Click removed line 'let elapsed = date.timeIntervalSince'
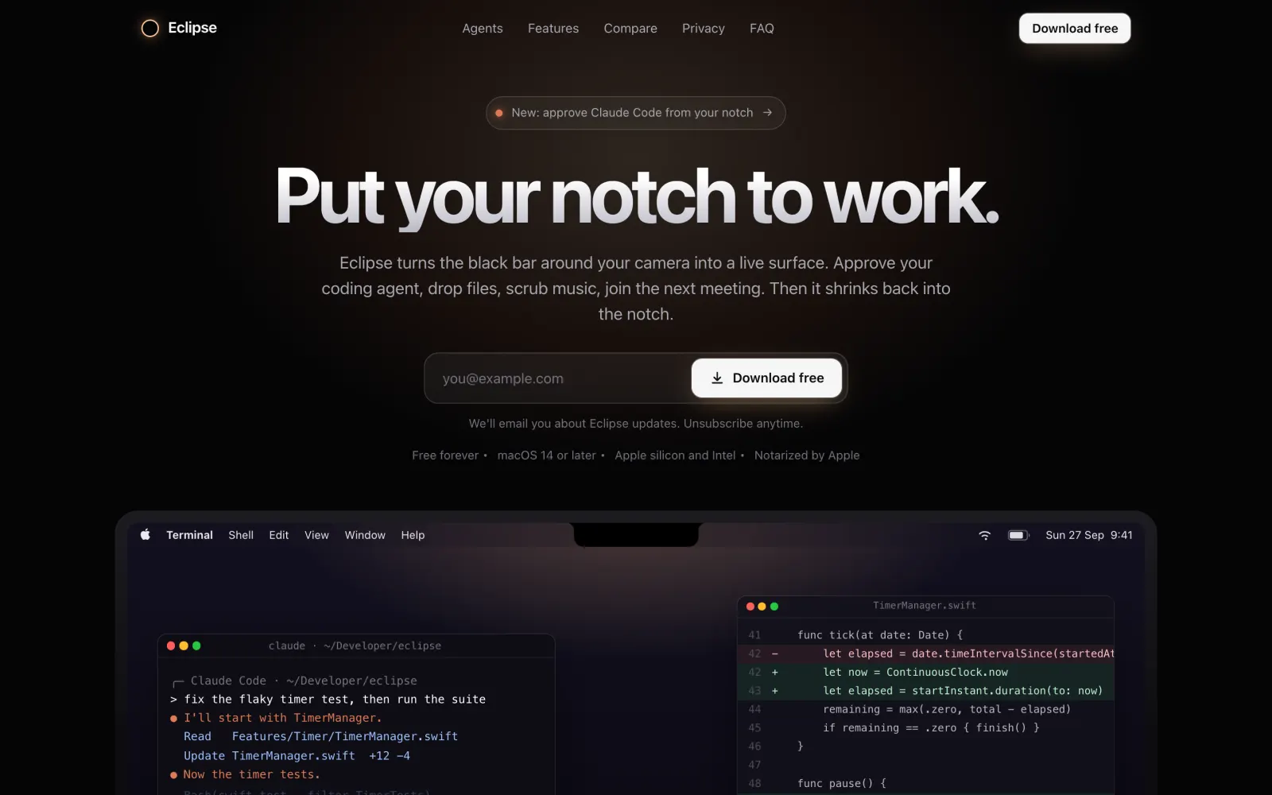 (x=925, y=653)
